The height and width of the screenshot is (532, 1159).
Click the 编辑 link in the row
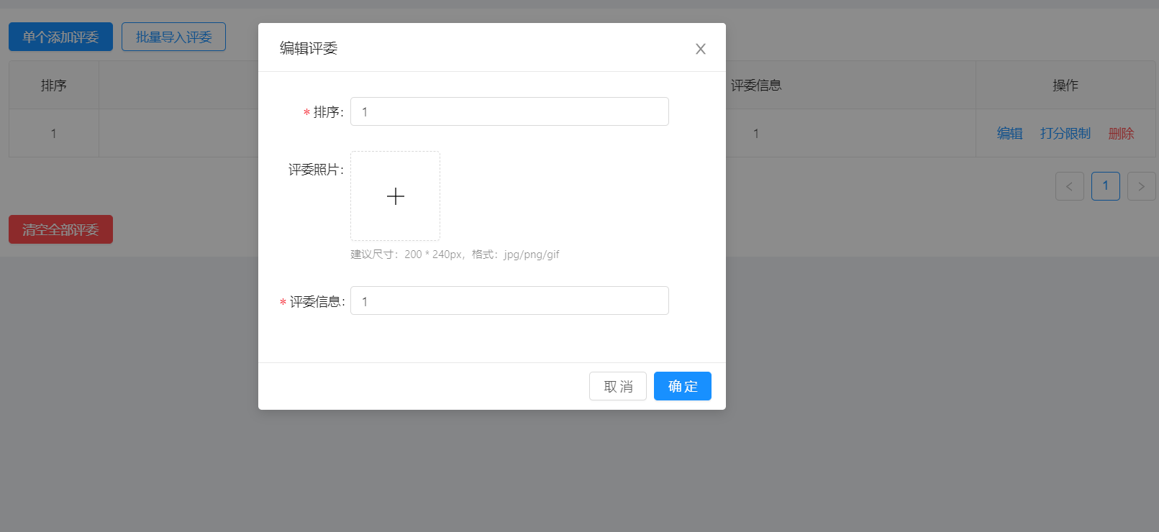pos(1009,133)
